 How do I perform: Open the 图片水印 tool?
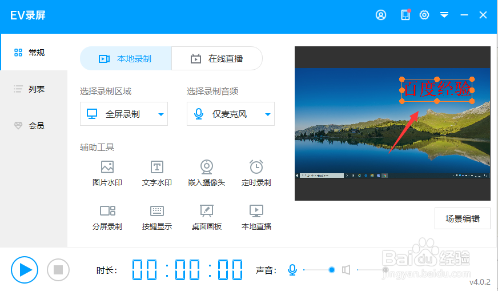click(x=107, y=173)
